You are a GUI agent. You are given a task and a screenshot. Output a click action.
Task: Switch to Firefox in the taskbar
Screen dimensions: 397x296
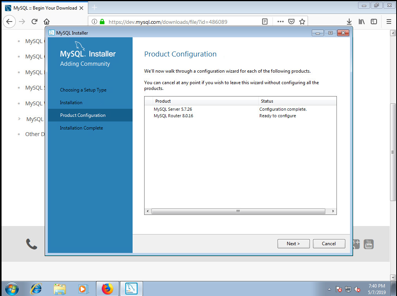(108, 289)
